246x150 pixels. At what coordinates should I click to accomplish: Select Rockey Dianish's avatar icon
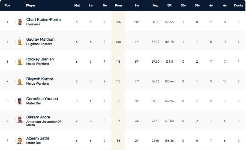click(x=20, y=62)
